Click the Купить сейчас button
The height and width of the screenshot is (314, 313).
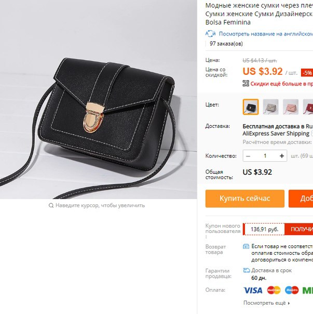tap(245, 199)
